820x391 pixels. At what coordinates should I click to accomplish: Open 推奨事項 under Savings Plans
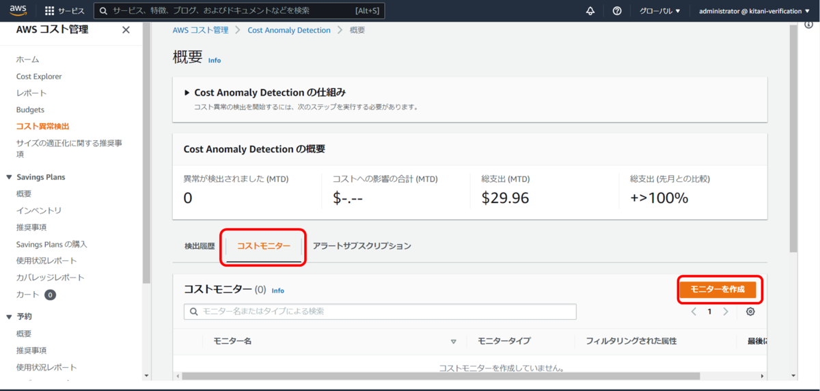click(x=31, y=227)
